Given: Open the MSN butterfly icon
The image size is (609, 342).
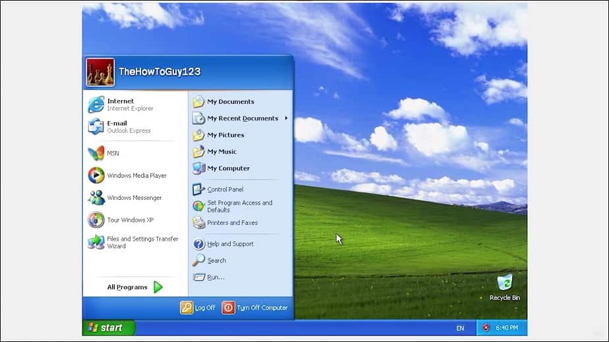Looking at the screenshot, I should (x=96, y=153).
